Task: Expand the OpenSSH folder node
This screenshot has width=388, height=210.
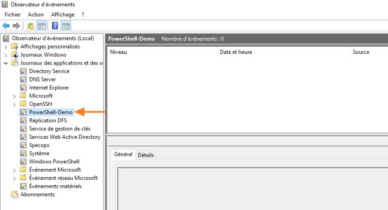Action: pyautogui.click(x=15, y=104)
